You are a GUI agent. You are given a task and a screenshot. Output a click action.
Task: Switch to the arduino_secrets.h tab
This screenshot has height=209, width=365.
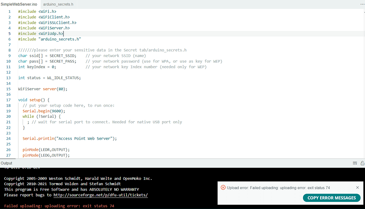point(58,5)
